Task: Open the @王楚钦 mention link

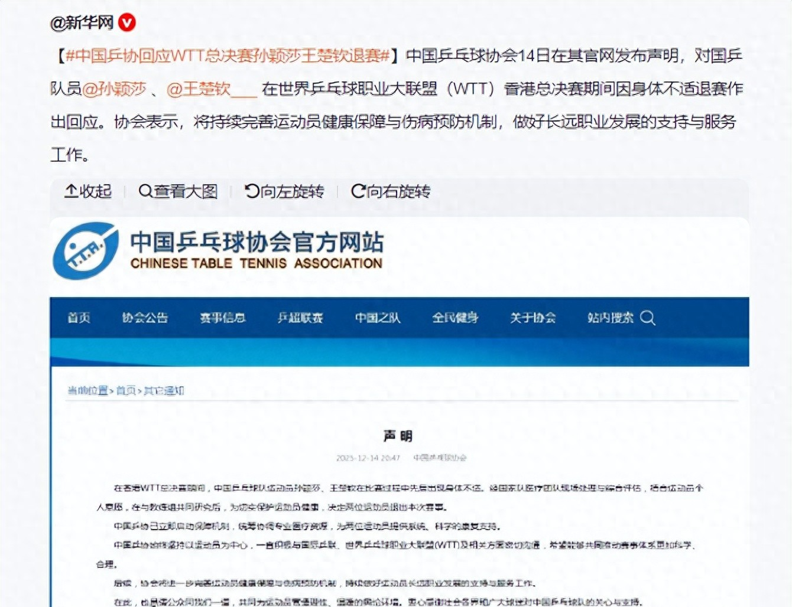Action: click(199, 89)
